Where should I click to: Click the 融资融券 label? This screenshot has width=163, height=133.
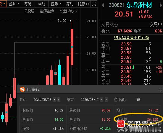[47, 11]
